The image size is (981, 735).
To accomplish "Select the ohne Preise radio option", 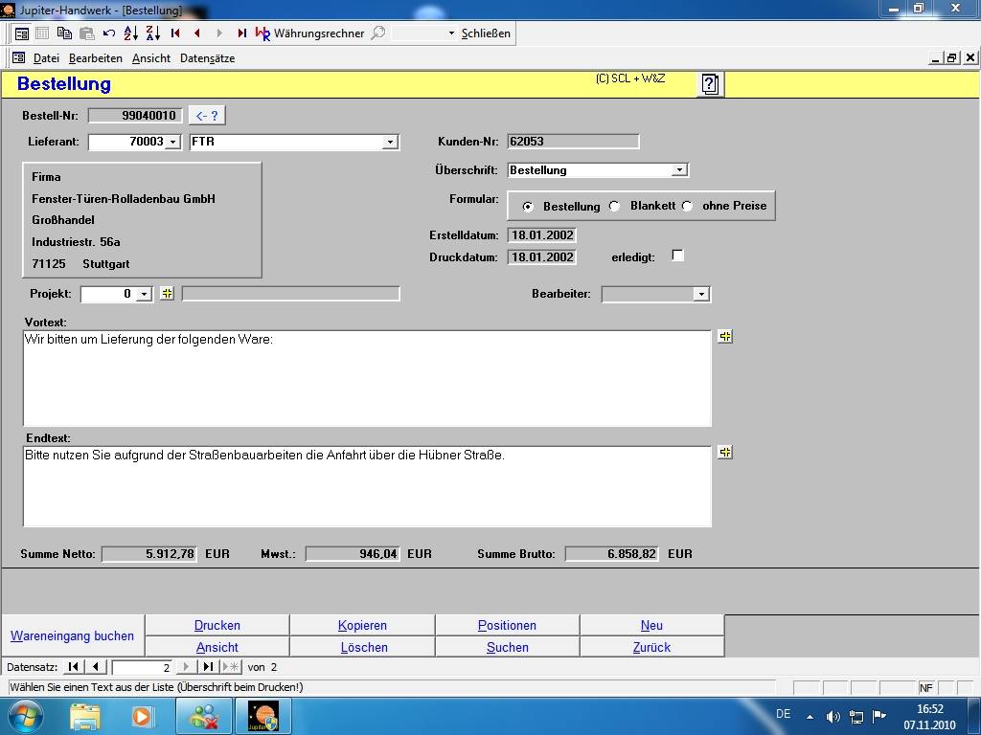I will 688,206.
